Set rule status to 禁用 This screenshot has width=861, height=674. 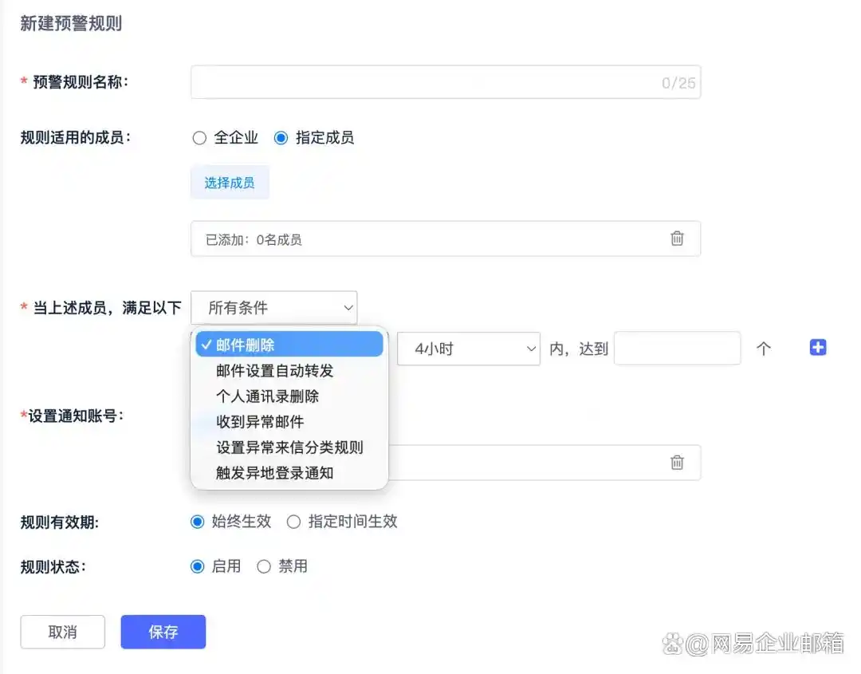click(264, 566)
